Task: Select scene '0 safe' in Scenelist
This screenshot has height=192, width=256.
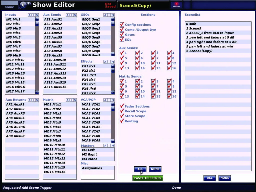Action: (x=218, y=24)
